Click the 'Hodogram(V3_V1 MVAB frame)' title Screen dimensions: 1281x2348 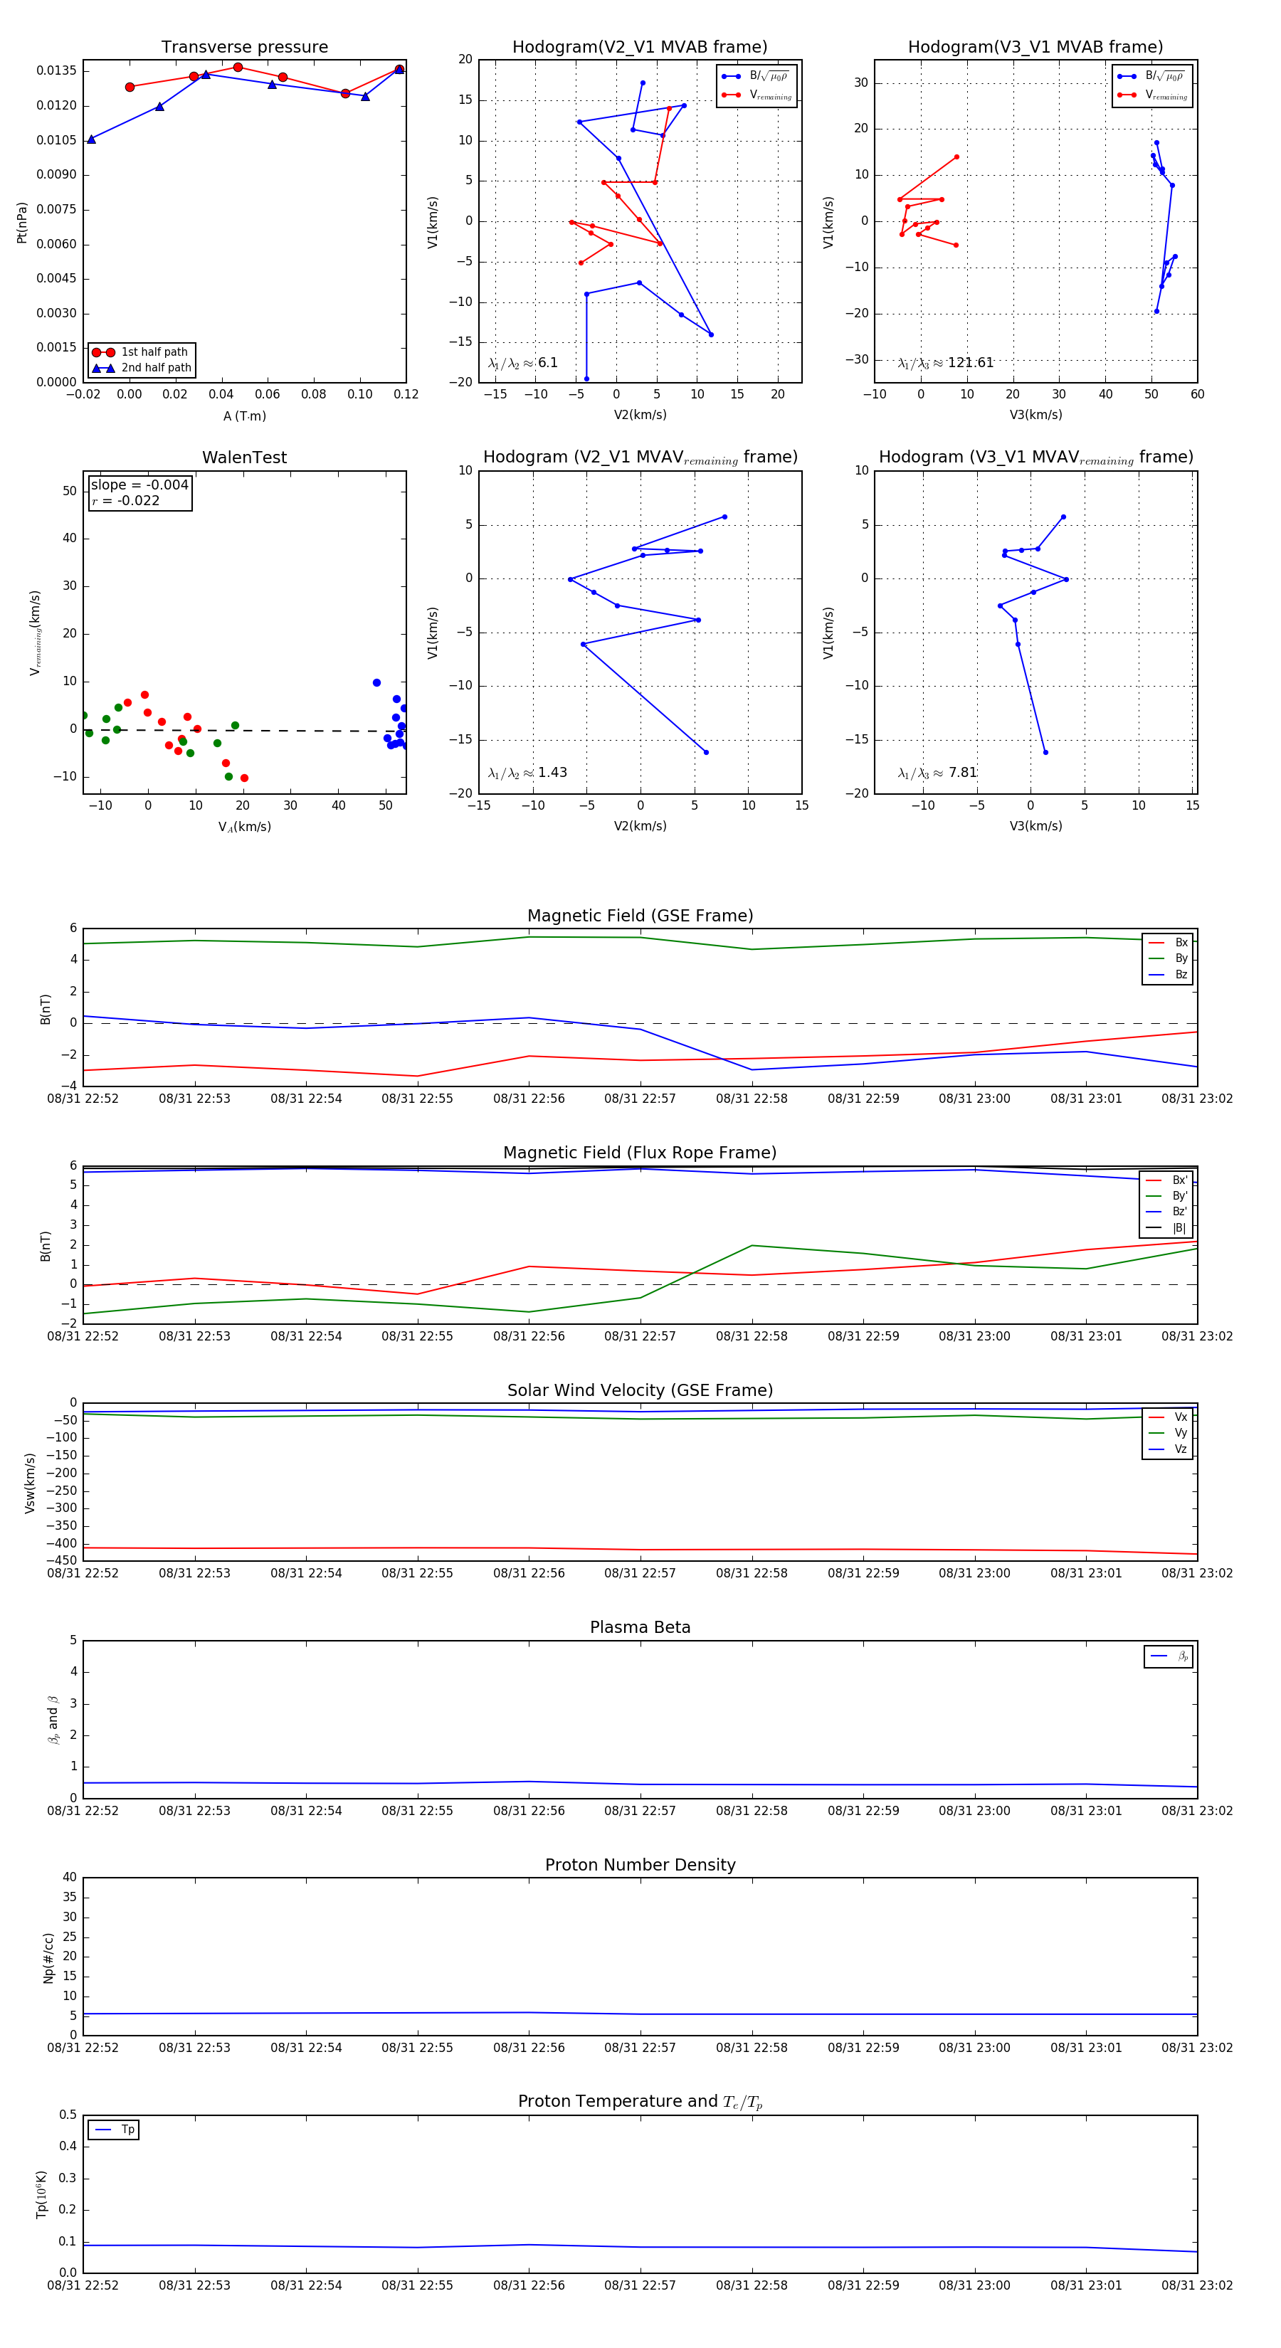[1035, 48]
